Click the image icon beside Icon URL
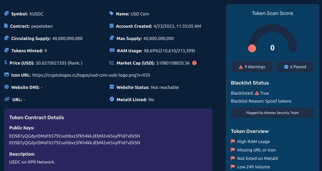 pyautogui.click(x=6, y=74)
